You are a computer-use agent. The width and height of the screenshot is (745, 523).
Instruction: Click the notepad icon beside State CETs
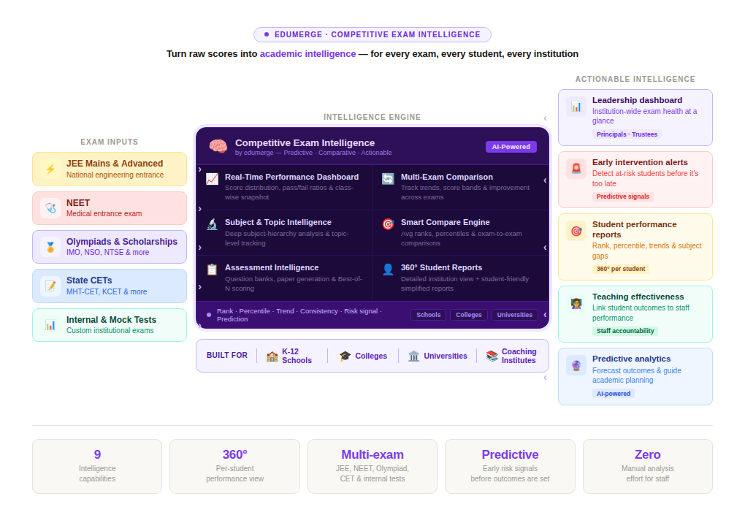(x=50, y=286)
